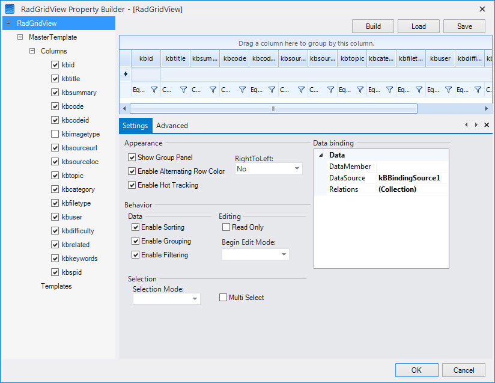
Task: Toggle the Enable Filtering checkbox
Action: click(135, 255)
